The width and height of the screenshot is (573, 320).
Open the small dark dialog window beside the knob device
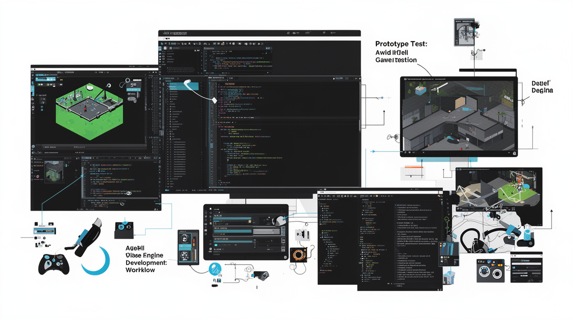527,267
